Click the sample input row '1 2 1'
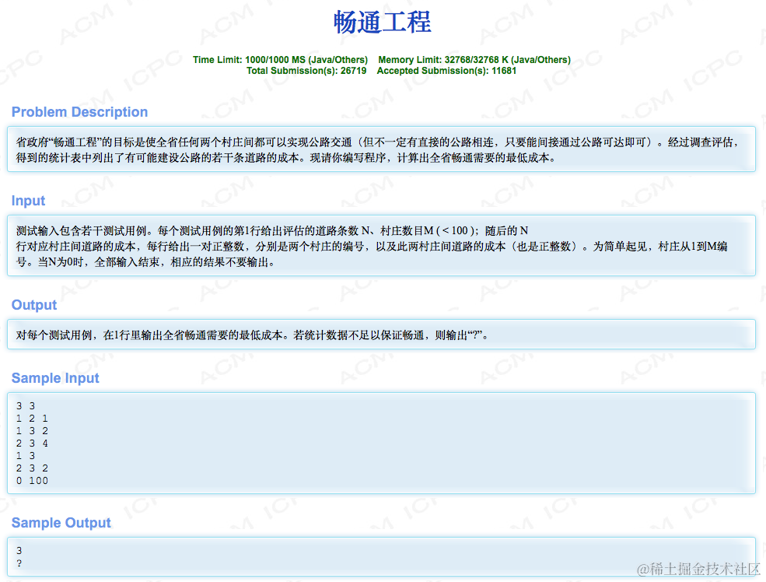Image resolution: width=766 pixels, height=582 pixels. click(32, 419)
